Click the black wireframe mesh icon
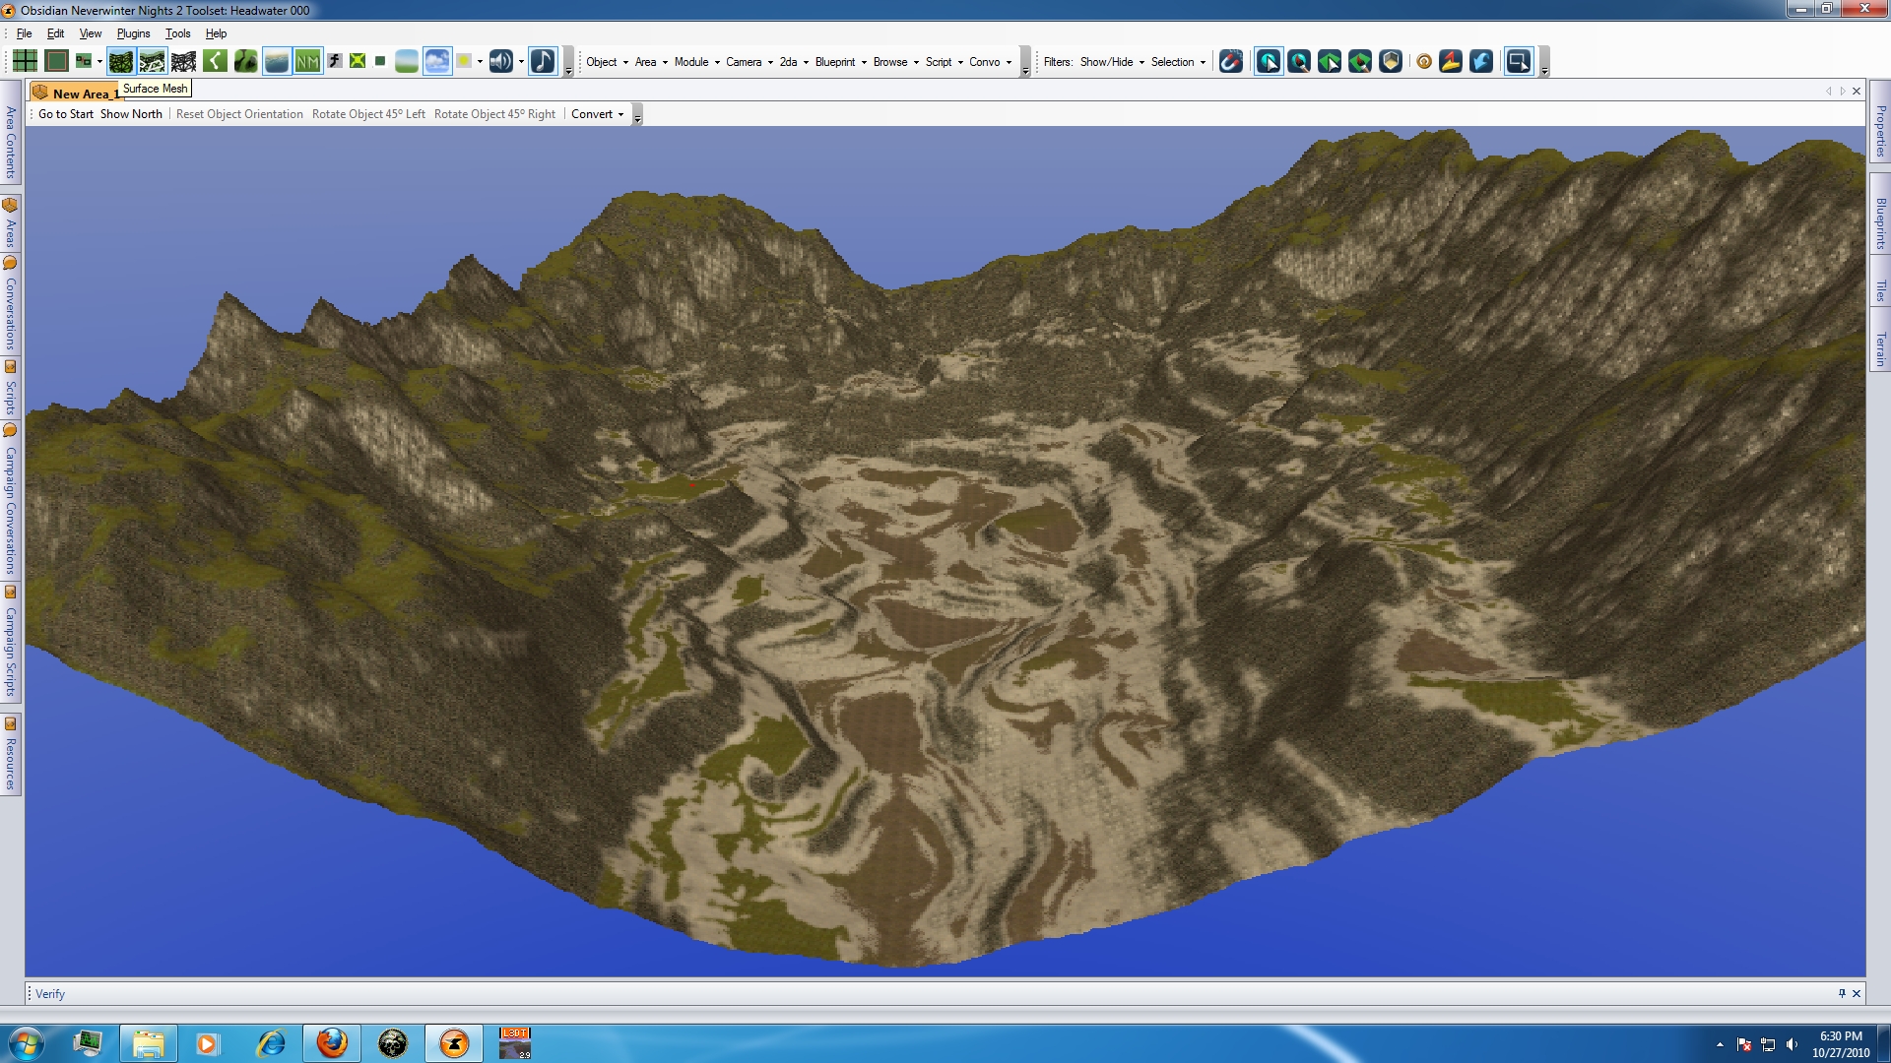Viewport: 1891px width, 1063px height. tap(183, 62)
